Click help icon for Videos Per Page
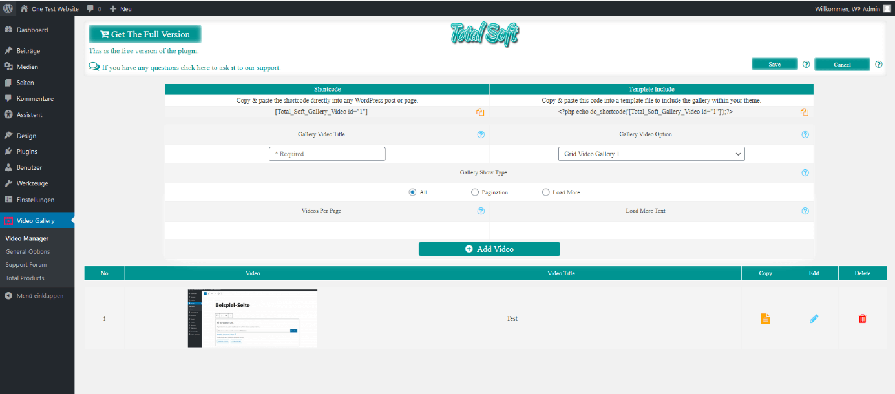895x394 pixels. [x=481, y=211]
